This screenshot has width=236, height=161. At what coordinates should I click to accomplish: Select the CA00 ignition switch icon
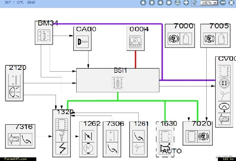click(82, 42)
